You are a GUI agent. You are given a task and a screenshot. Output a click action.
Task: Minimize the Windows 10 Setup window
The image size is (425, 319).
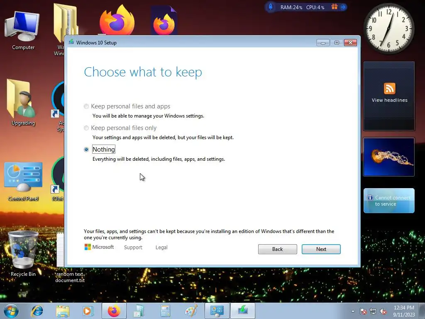click(x=323, y=43)
